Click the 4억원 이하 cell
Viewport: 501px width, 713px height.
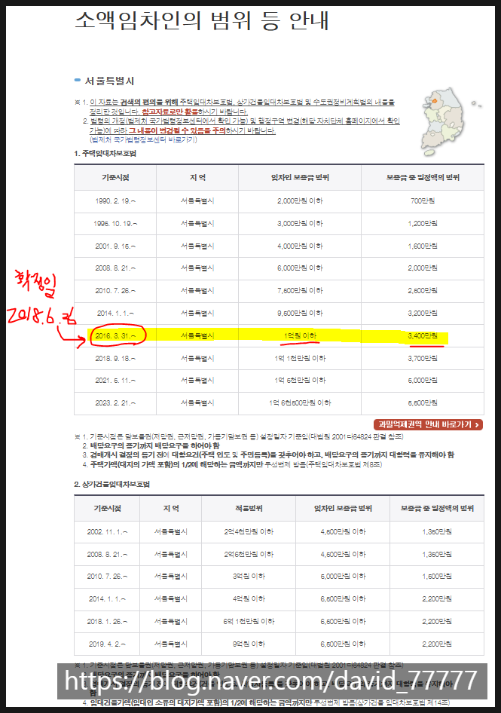(x=249, y=599)
